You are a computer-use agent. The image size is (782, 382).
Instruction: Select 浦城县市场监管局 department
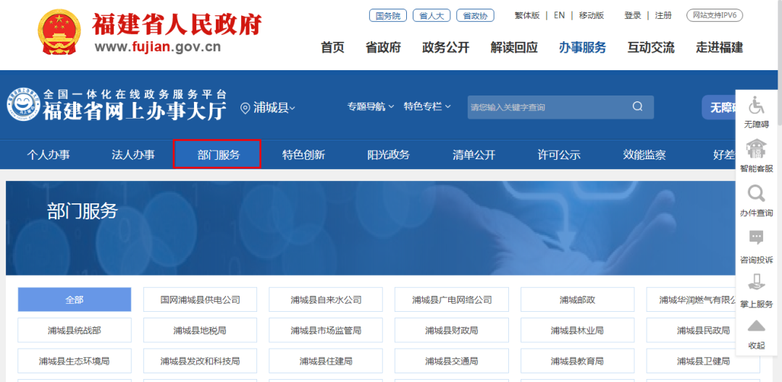[x=326, y=330]
